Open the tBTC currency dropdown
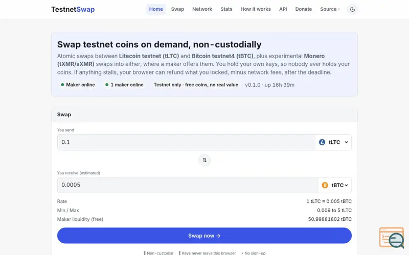 pyautogui.click(x=335, y=185)
